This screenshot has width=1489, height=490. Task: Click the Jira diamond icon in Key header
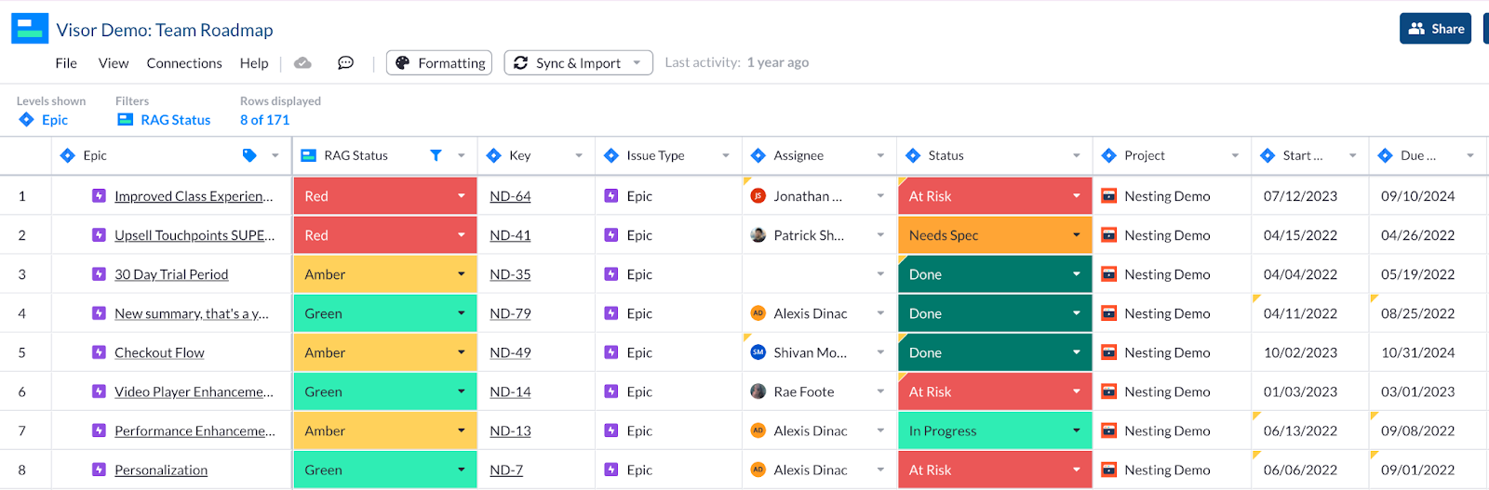(494, 155)
